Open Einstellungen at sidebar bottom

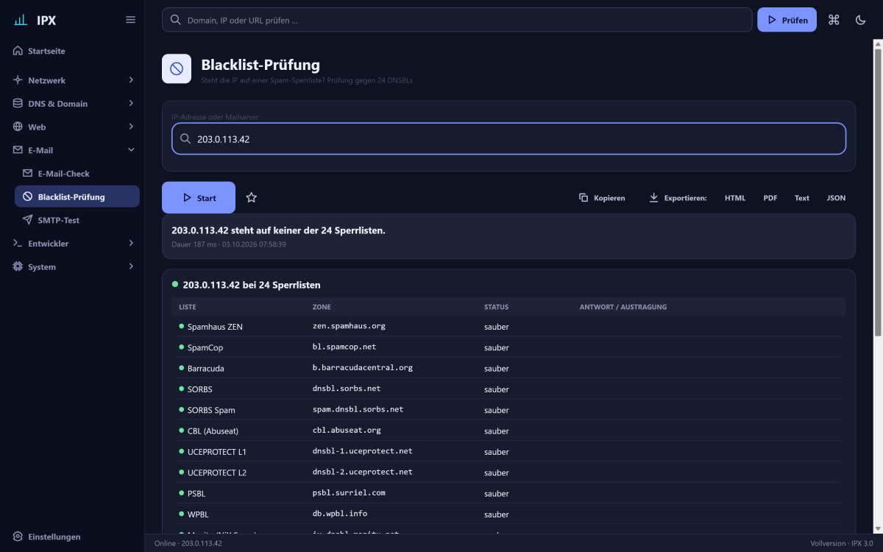click(x=72, y=537)
